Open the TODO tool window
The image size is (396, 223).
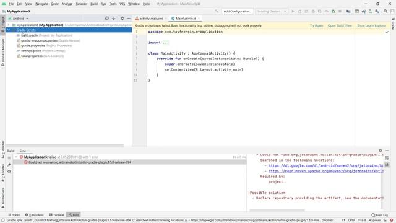[x=14, y=215]
